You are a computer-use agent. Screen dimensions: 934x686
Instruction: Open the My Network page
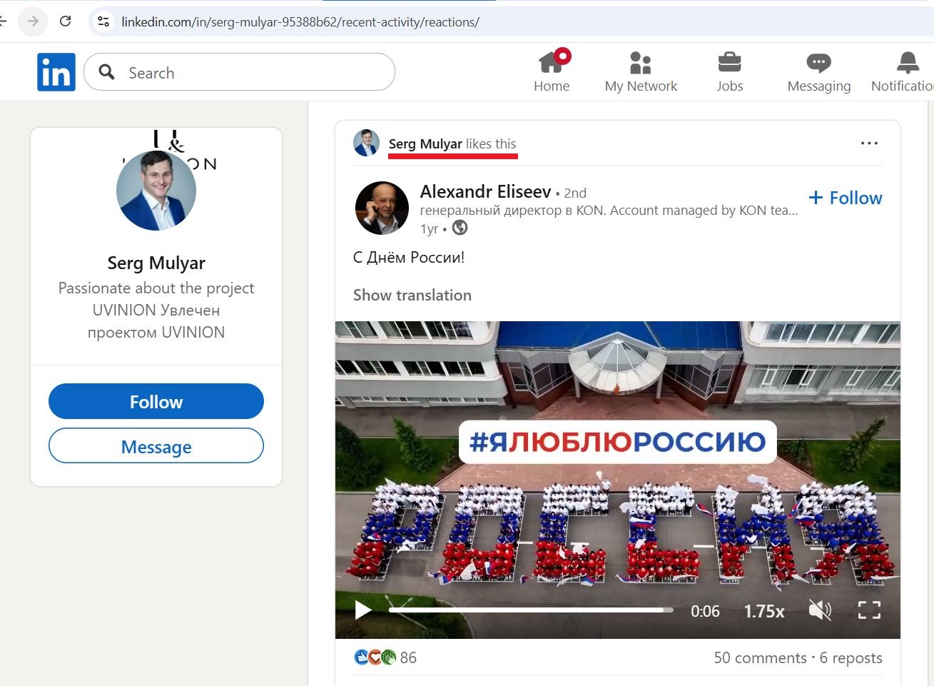[640, 71]
